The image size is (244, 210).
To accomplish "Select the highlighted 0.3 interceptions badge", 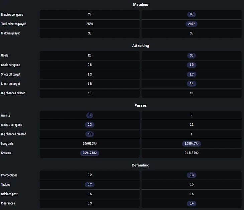I will click(x=192, y=175).
